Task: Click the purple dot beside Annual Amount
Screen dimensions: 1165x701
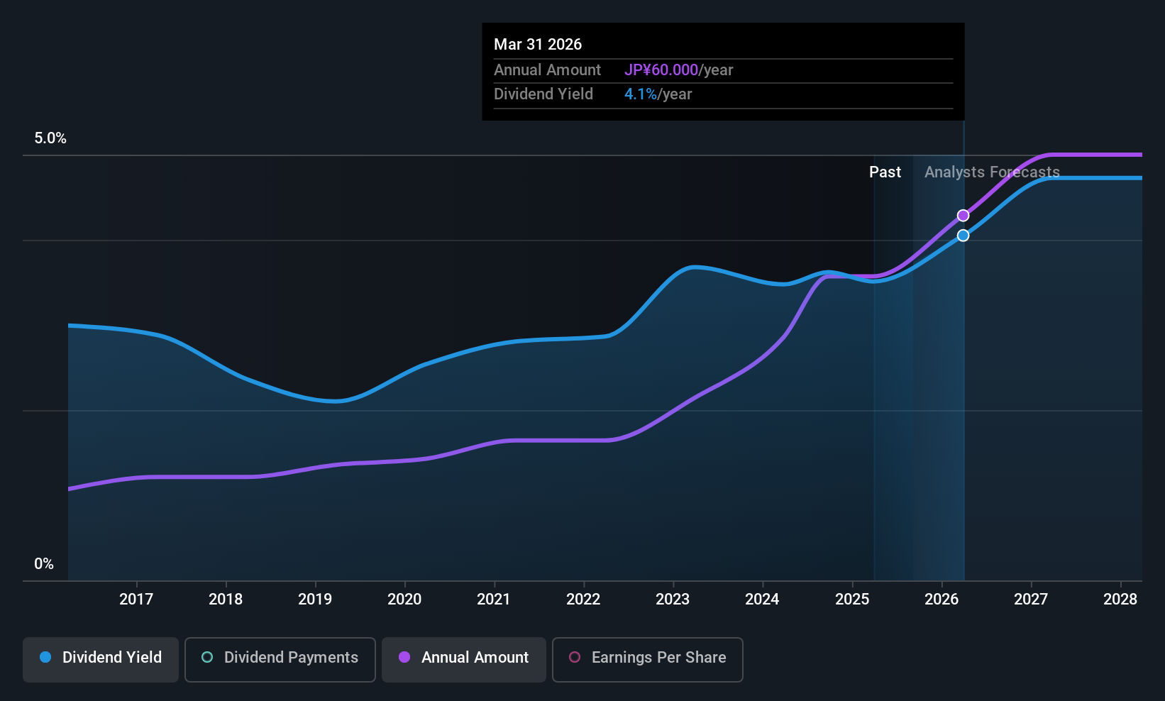Action: (x=404, y=657)
